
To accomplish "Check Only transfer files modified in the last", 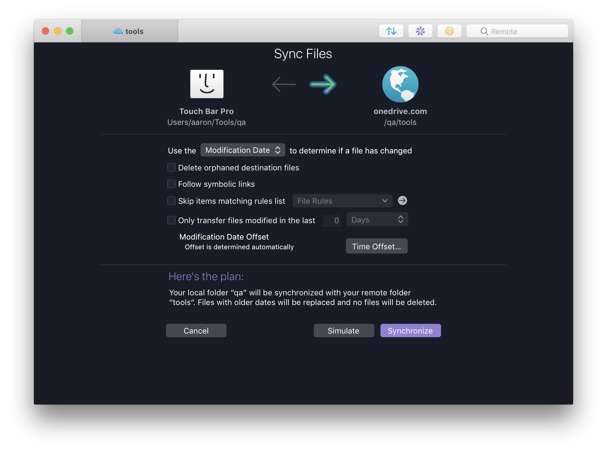I will point(171,220).
